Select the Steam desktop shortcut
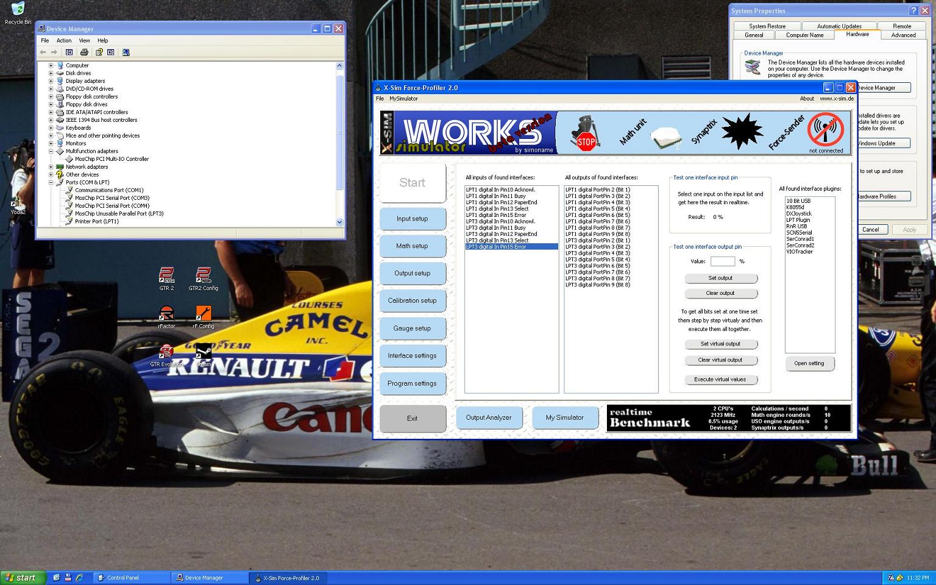Image resolution: width=936 pixels, height=585 pixels. (204, 356)
